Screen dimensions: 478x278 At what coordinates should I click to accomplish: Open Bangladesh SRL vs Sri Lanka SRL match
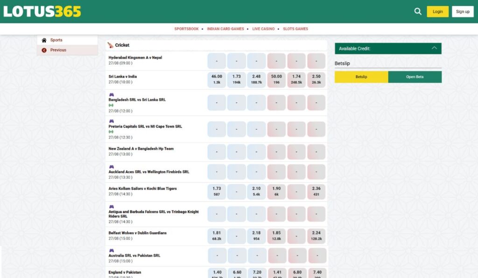137,100
